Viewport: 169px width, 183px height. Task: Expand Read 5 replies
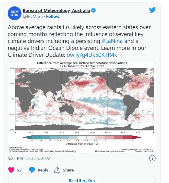[x=82, y=180]
